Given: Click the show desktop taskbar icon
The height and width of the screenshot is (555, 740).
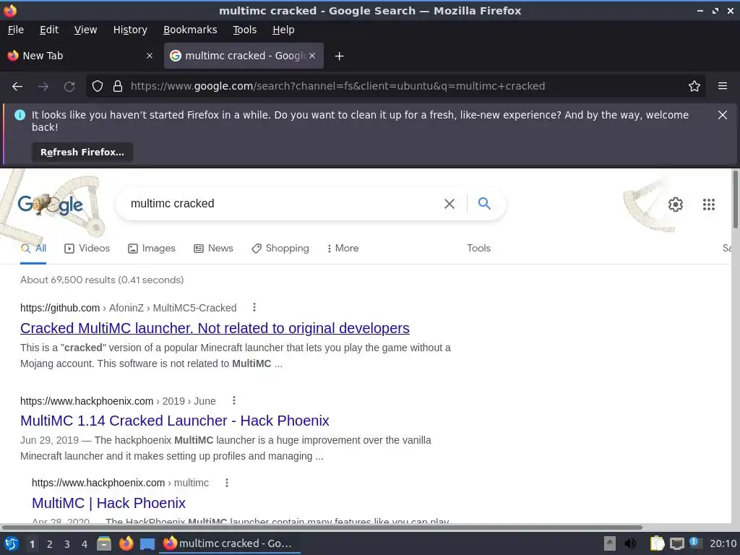Looking at the screenshot, I should click(147, 543).
